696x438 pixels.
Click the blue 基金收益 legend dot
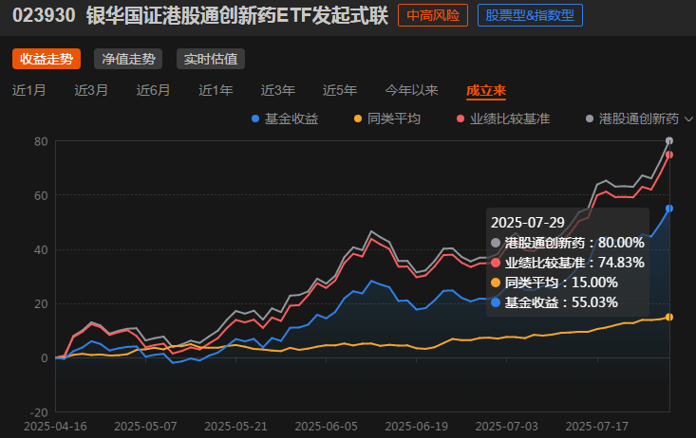point(255,119)
